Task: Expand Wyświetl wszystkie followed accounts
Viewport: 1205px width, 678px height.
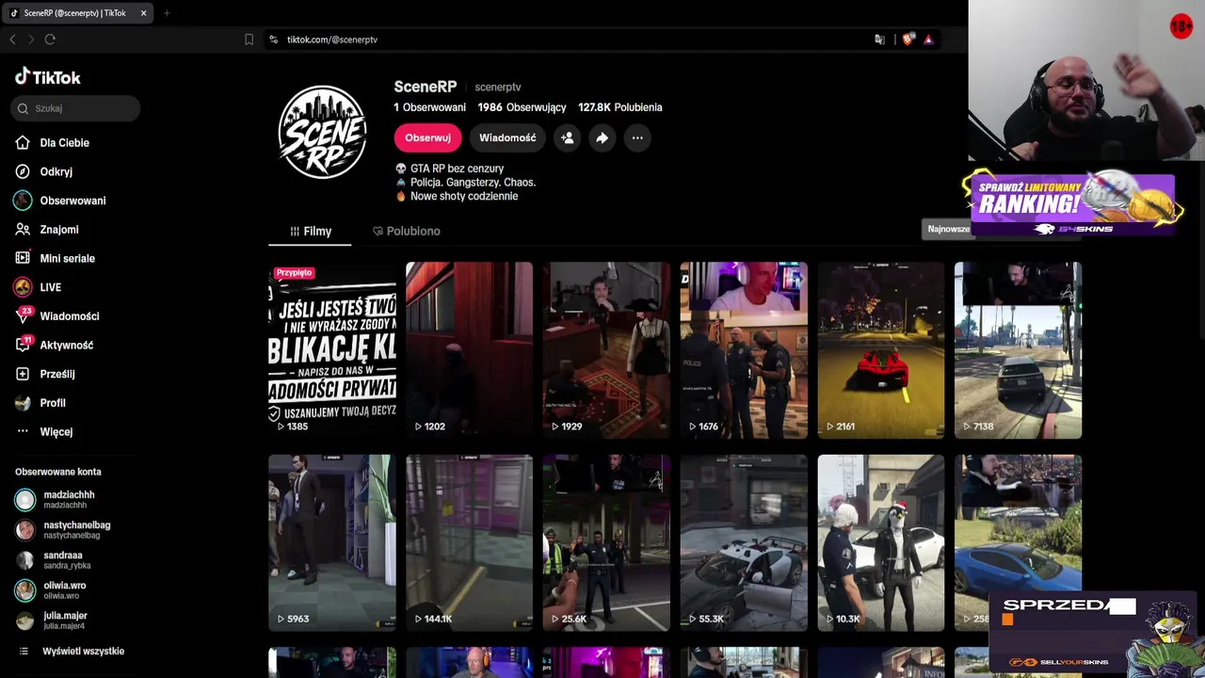Action: 83,652
